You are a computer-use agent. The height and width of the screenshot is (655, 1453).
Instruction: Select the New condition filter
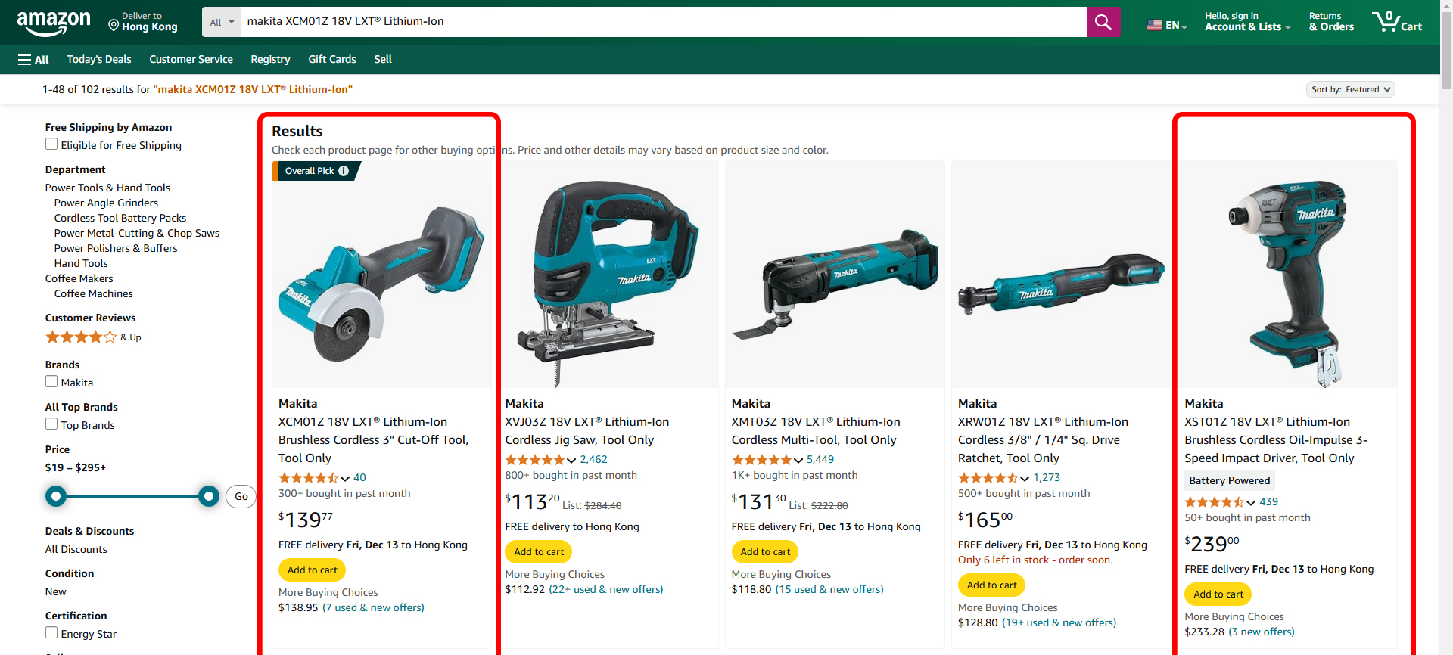point(56,591)
